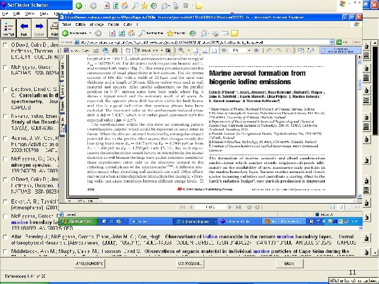This screenshot has height=284, width=379.
Task: Open the Favoris menu in the menu bar
Action: pos(113,24)
